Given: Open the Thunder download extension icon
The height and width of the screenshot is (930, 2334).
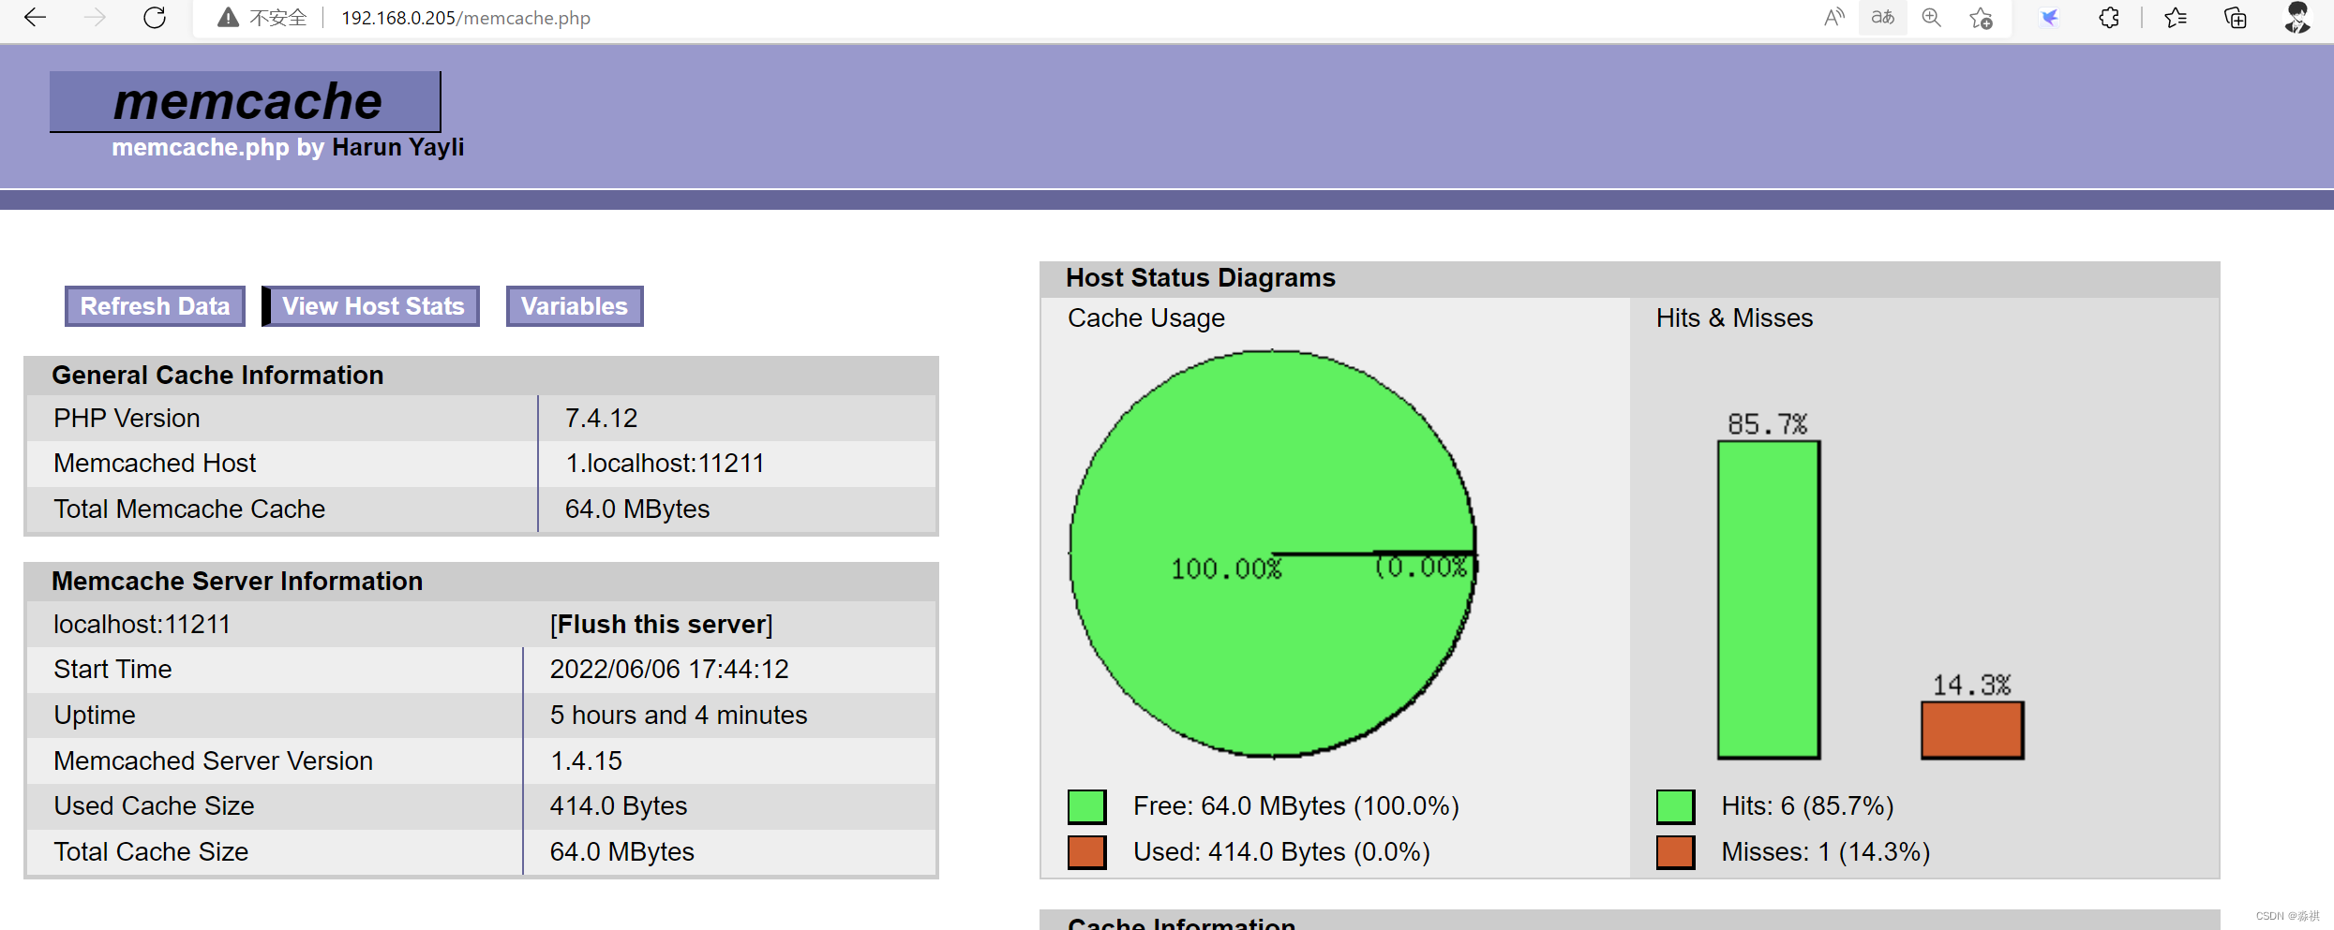Looking at the screenshot, I should [2049, 17].
